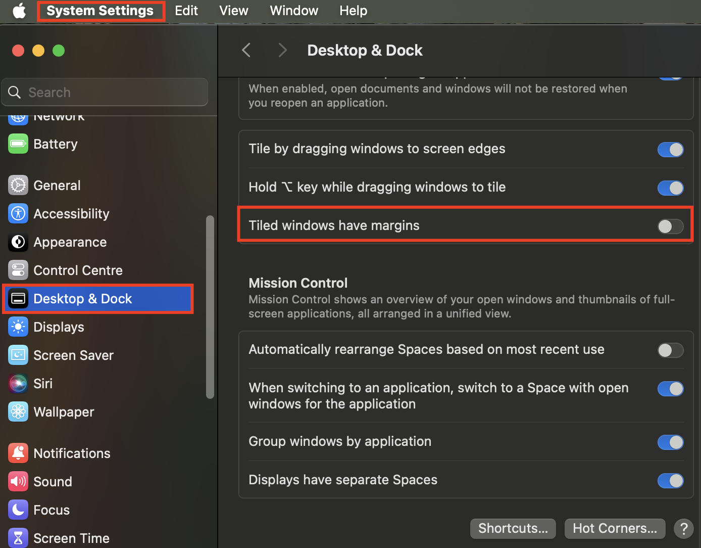
Task: Select Focus in the sidebar
Action: (x=98, y=510)
